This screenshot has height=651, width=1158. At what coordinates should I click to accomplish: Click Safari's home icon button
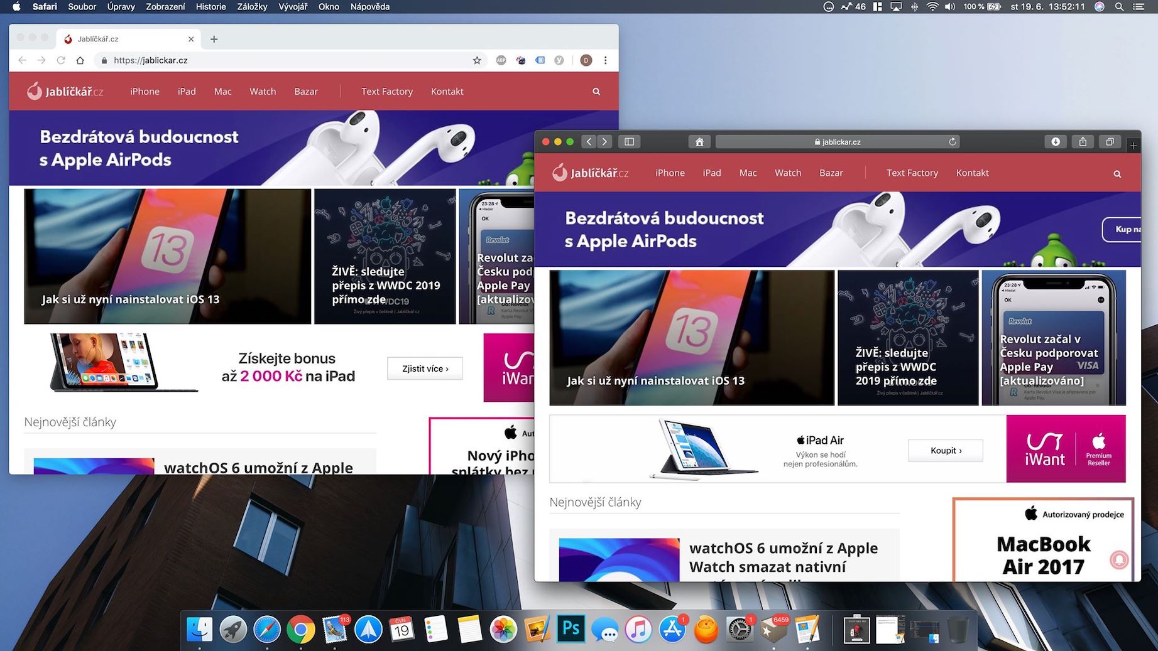pyautogui.click(x=699, y=142)
